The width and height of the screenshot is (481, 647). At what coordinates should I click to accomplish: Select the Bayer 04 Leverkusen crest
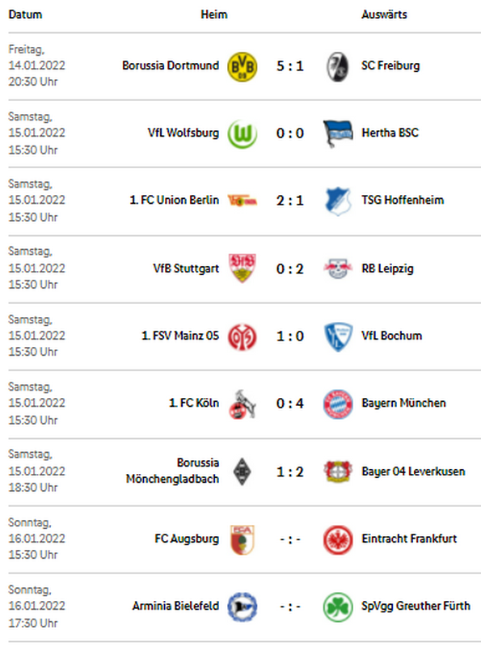point(338,472)
